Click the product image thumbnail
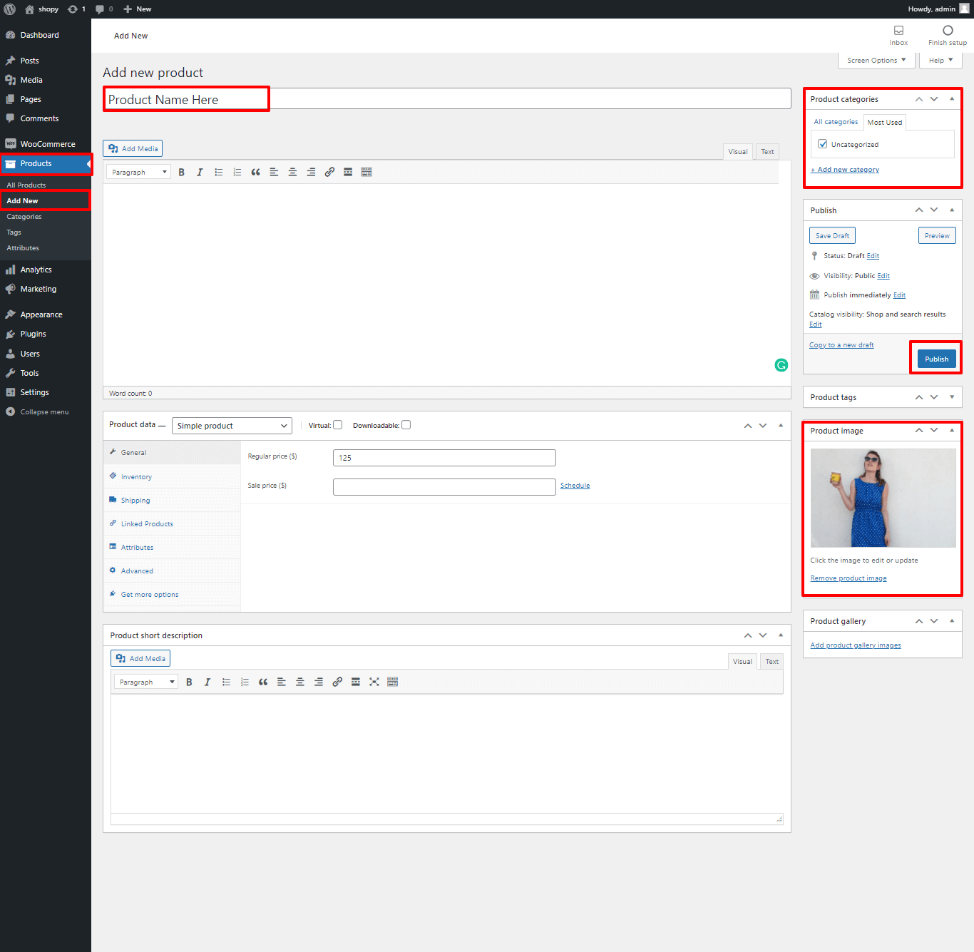The height and width of the screenshot is (952, 974). 883,498
